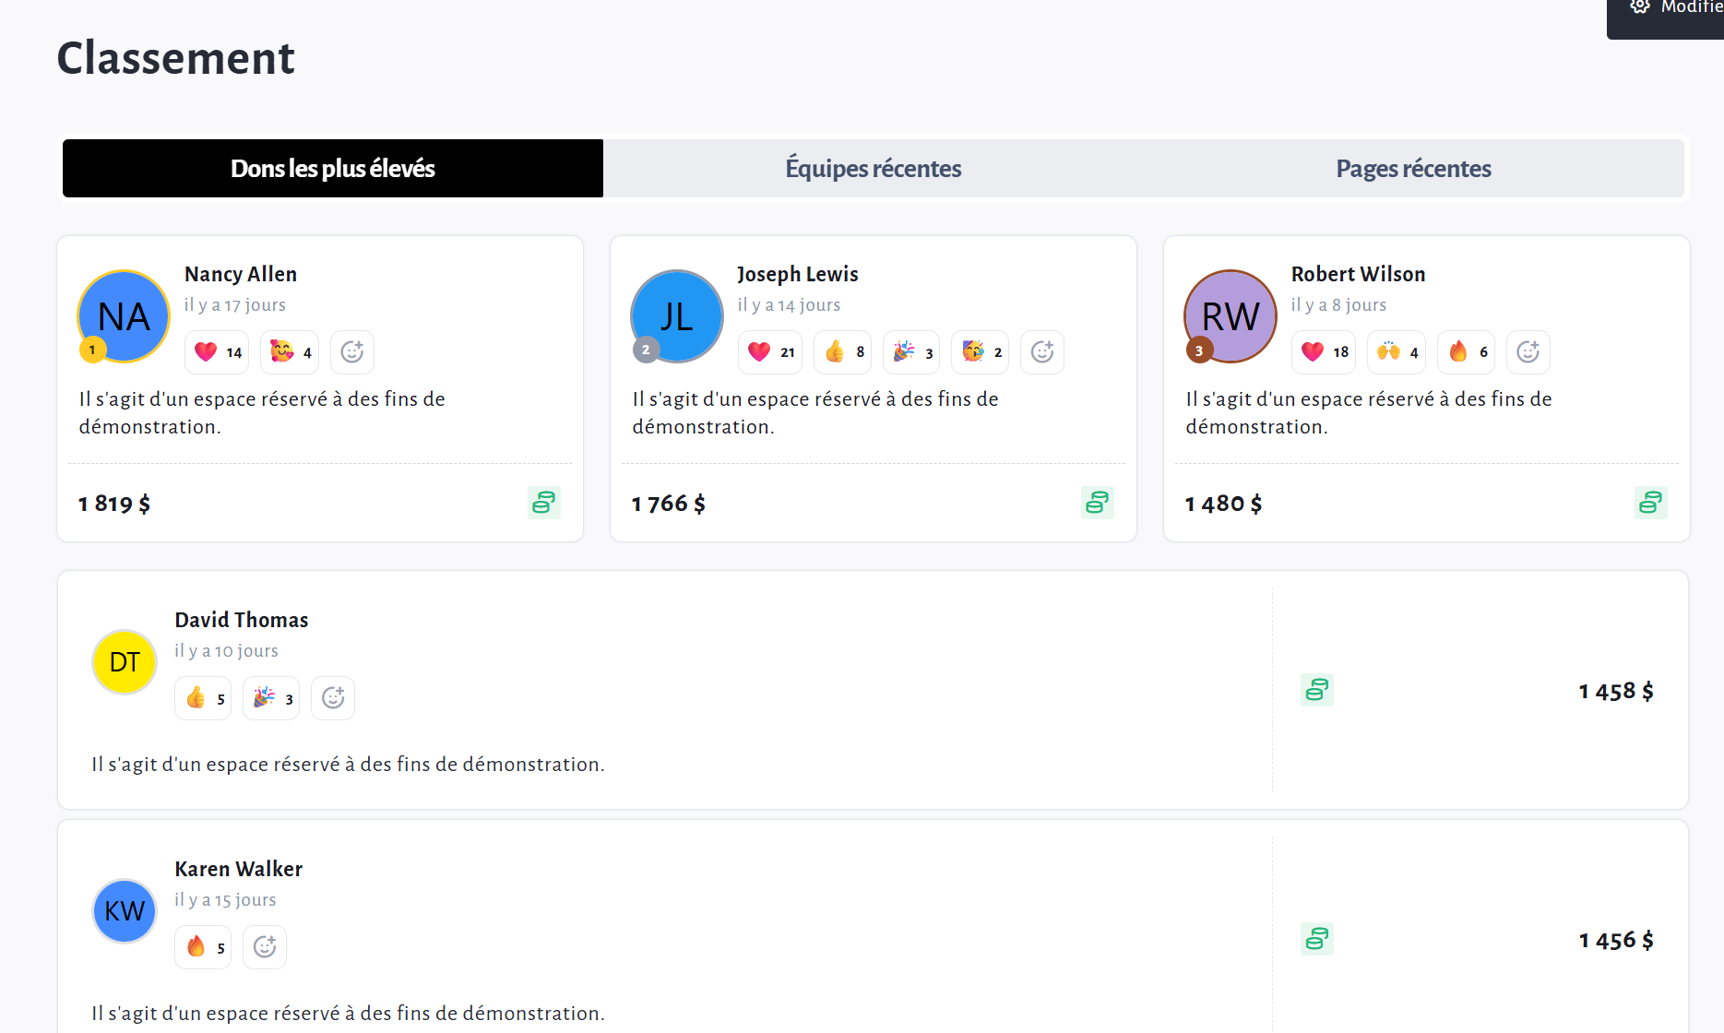Click the coins icon on Robert Wilson's card
Image resolution: width=1724 pixels, height=1033 pixels.
pyautogui.click(x=1651, y=503)
